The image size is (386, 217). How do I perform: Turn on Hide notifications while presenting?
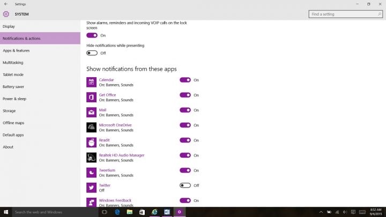pos(92,53)
